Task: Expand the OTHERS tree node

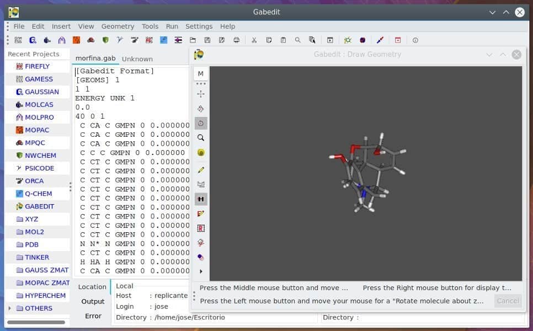Action: (9, 308)
